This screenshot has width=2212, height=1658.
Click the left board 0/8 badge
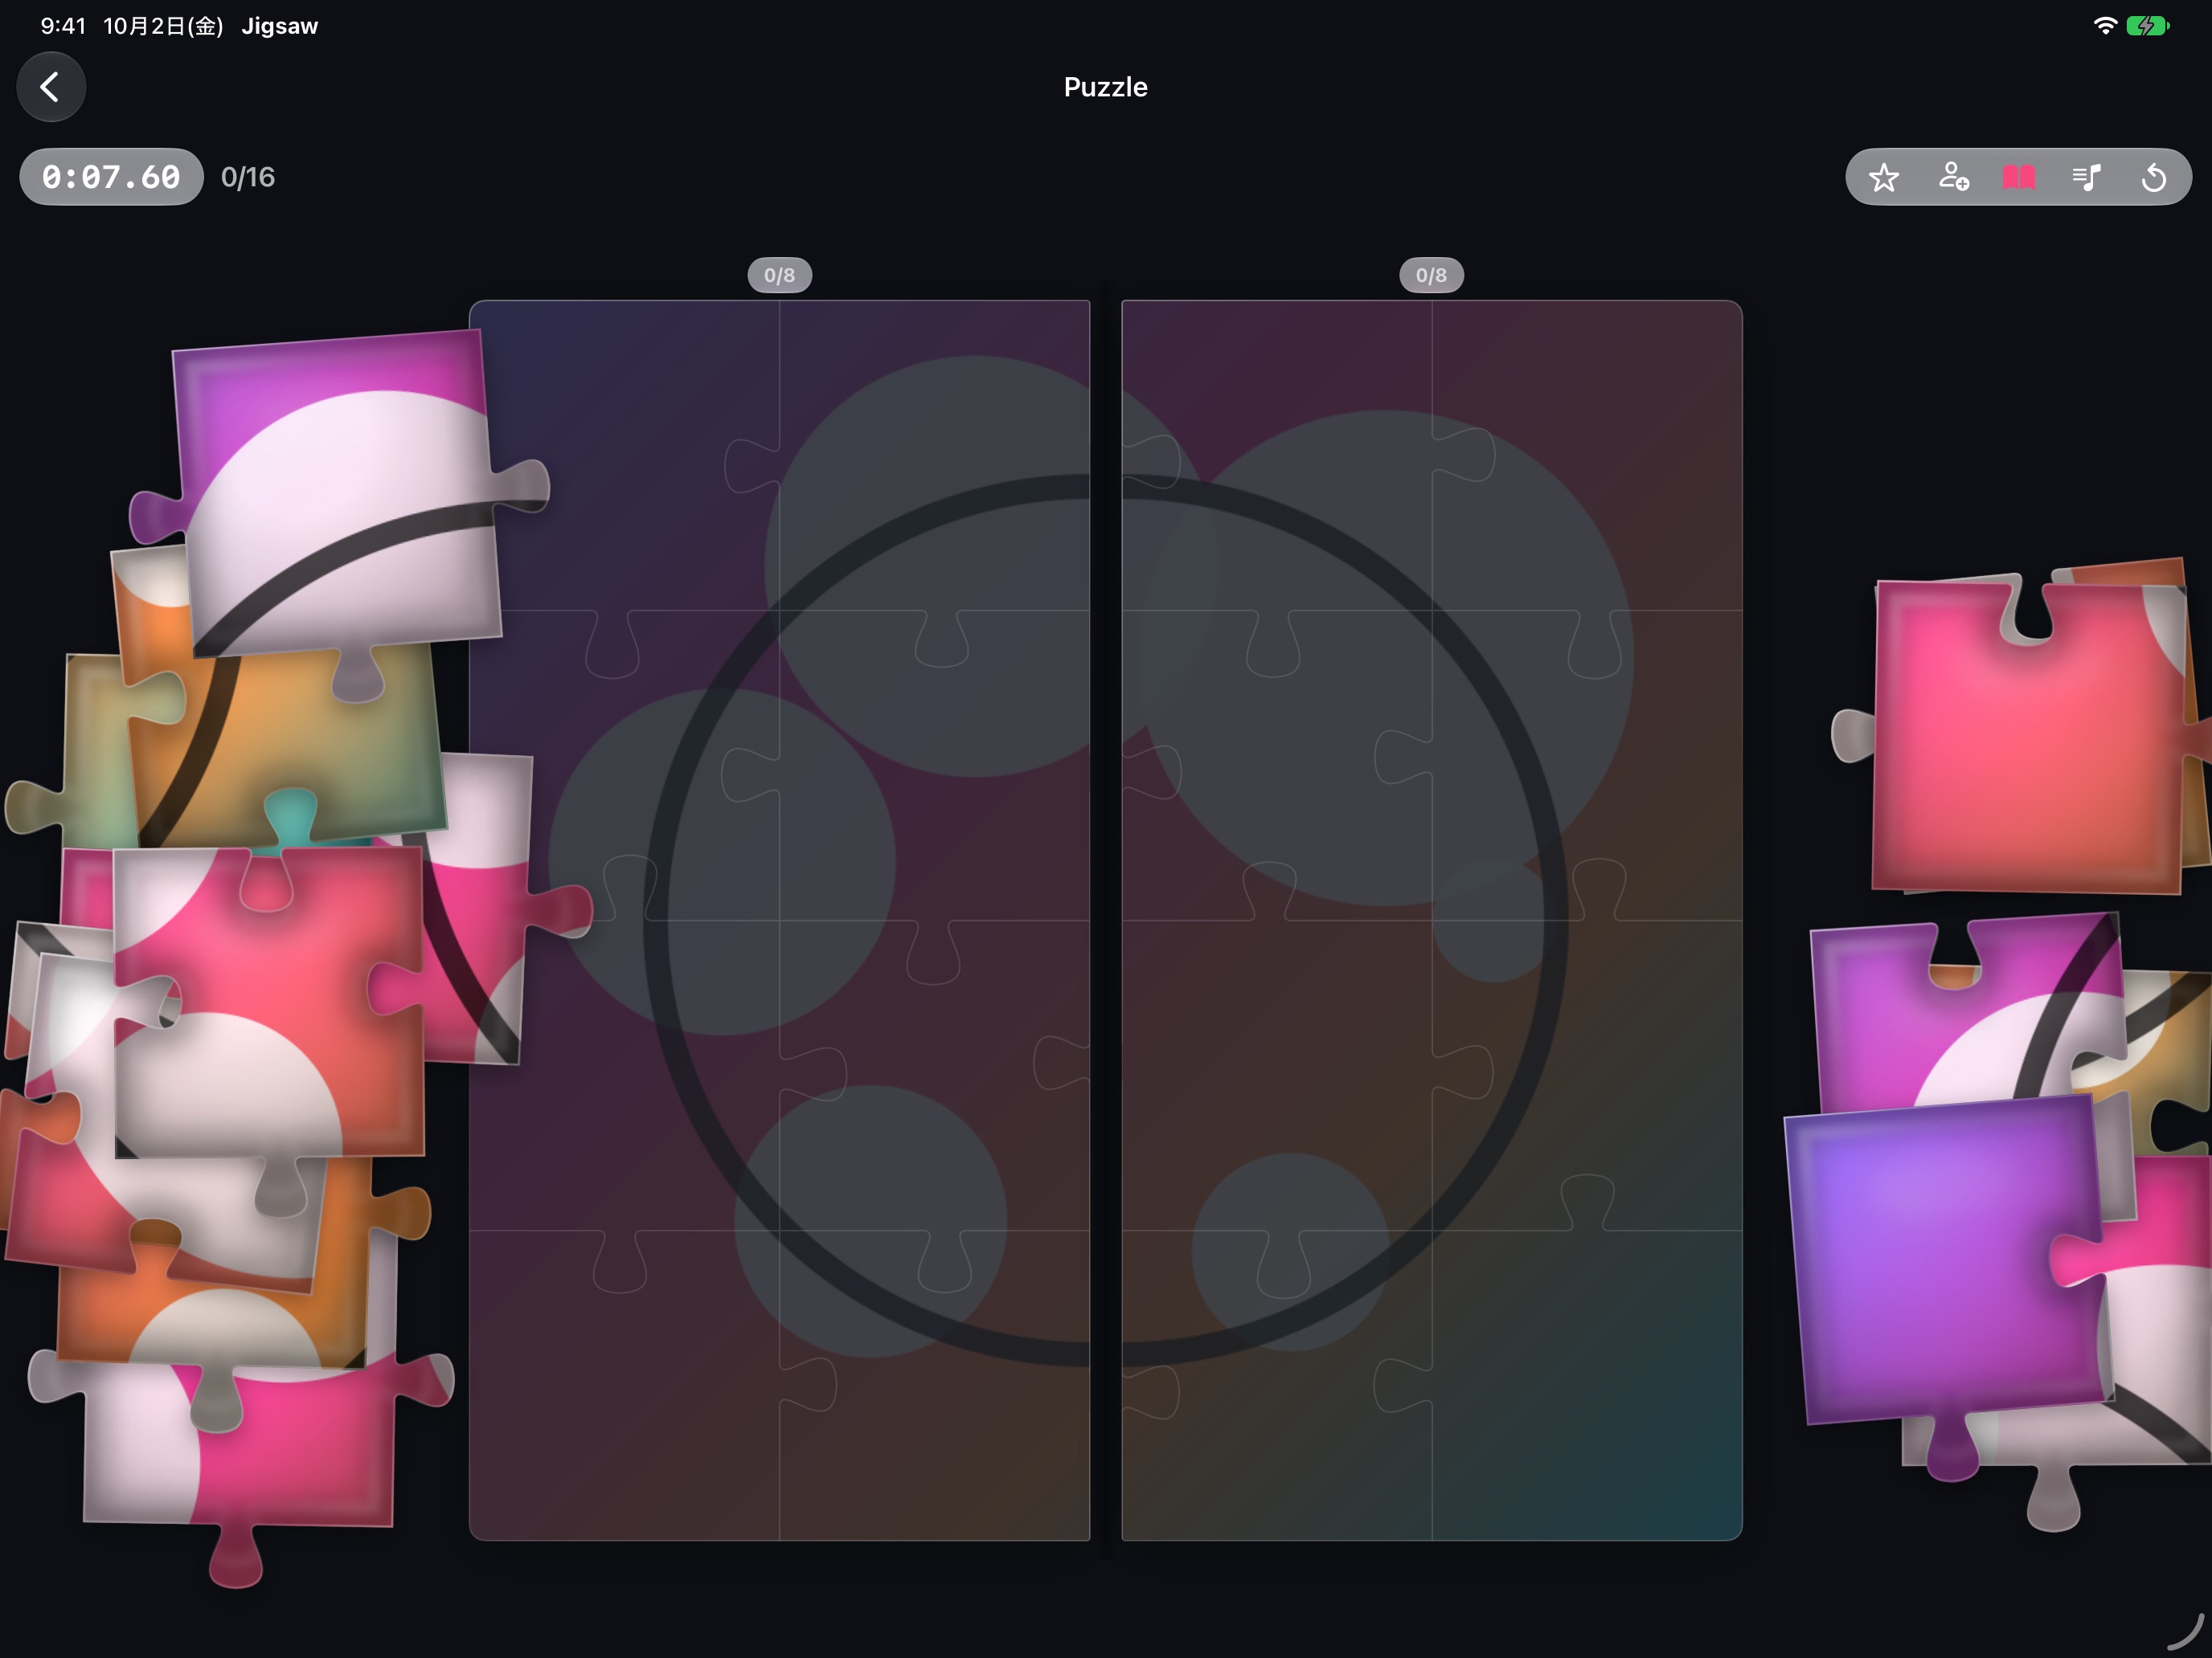(779, 275)
